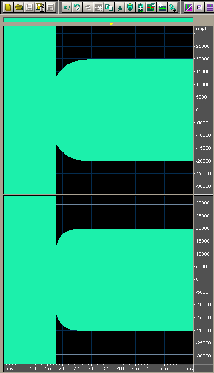
Task: Click the bottom channel's 30000 amplitude label
Action: [x=202, y=203]
